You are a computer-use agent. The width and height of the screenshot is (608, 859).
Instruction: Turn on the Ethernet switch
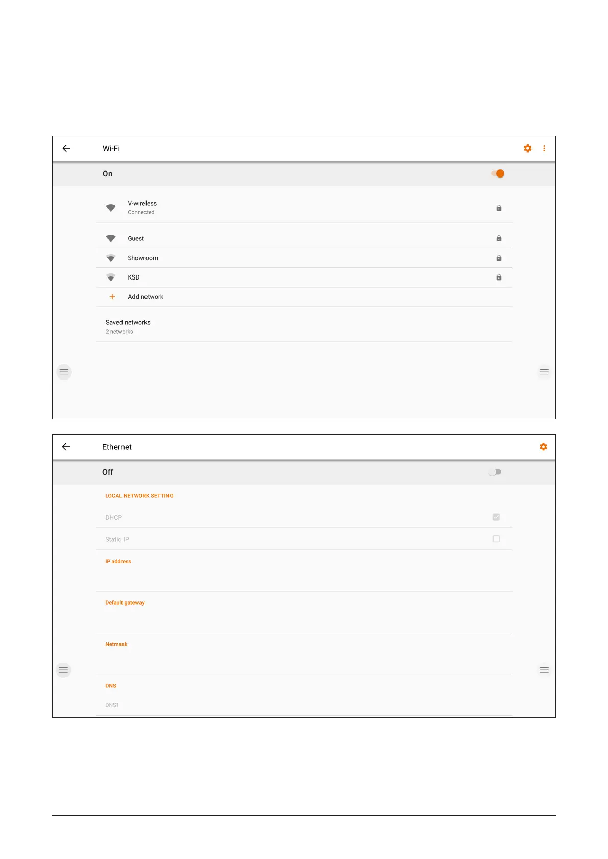(x=495, y=472)
